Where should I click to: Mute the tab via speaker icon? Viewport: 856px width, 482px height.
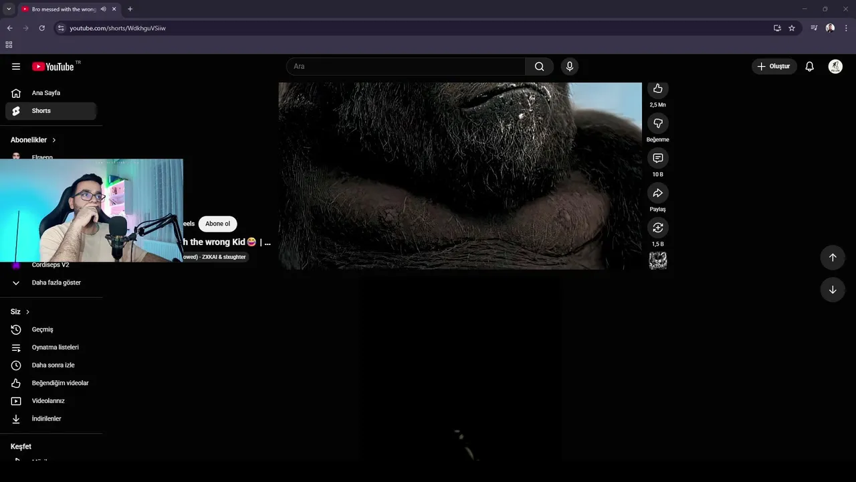[x=103, y=9]
